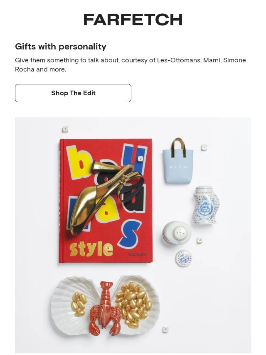Click the white salt shaker
The height and width of the screenshot is (355, 266).
(177, 232)
